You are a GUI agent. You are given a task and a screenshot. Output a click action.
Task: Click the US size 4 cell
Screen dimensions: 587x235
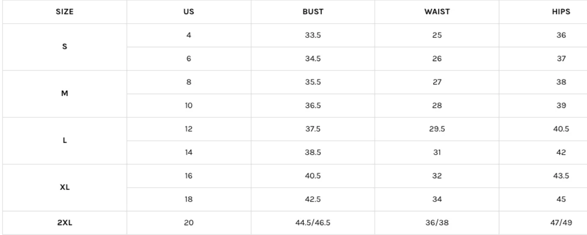coord(189,35)
